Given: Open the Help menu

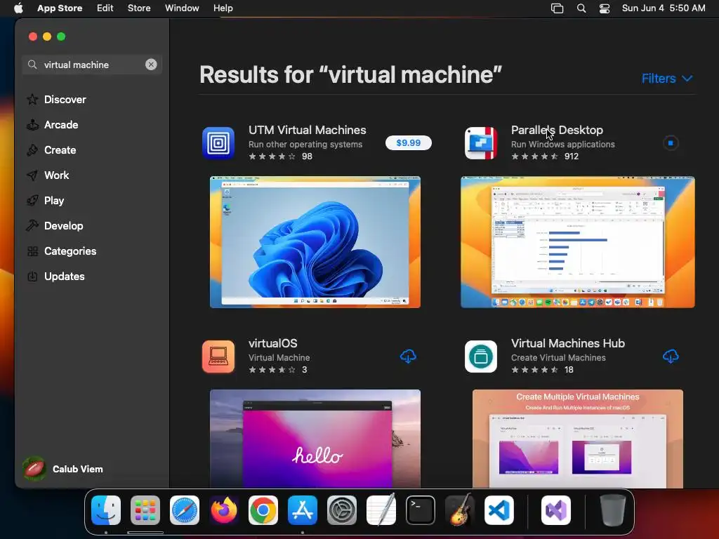Looking at the screenshot, I should (223, 8).
